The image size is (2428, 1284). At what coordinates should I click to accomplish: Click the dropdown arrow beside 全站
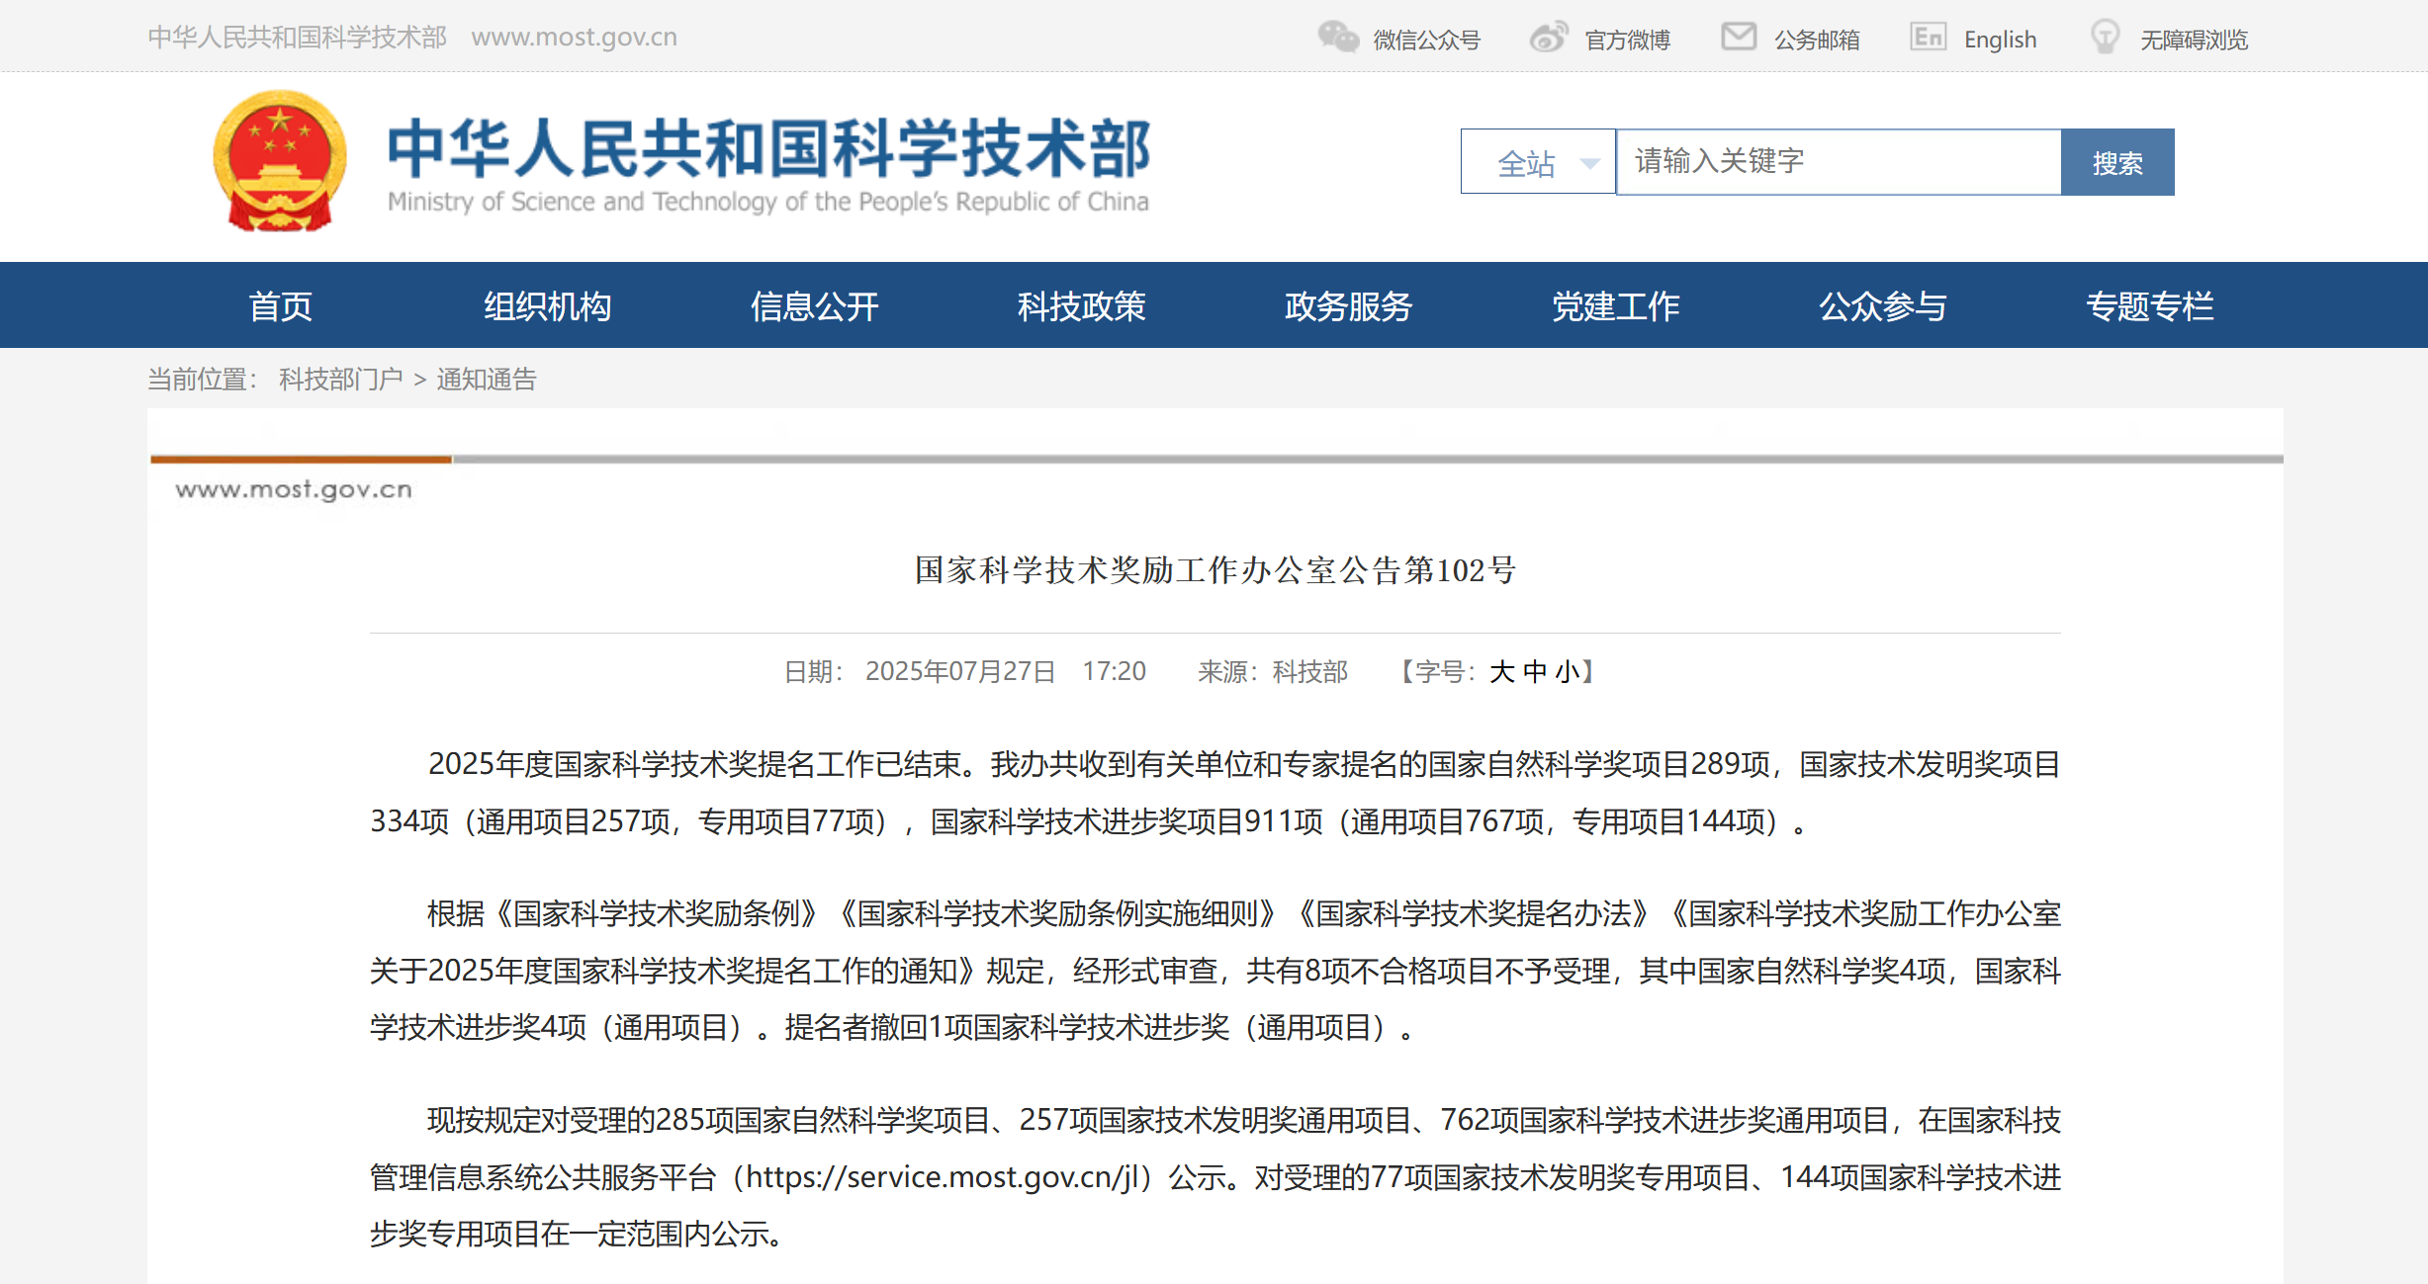pos(1589,163)
